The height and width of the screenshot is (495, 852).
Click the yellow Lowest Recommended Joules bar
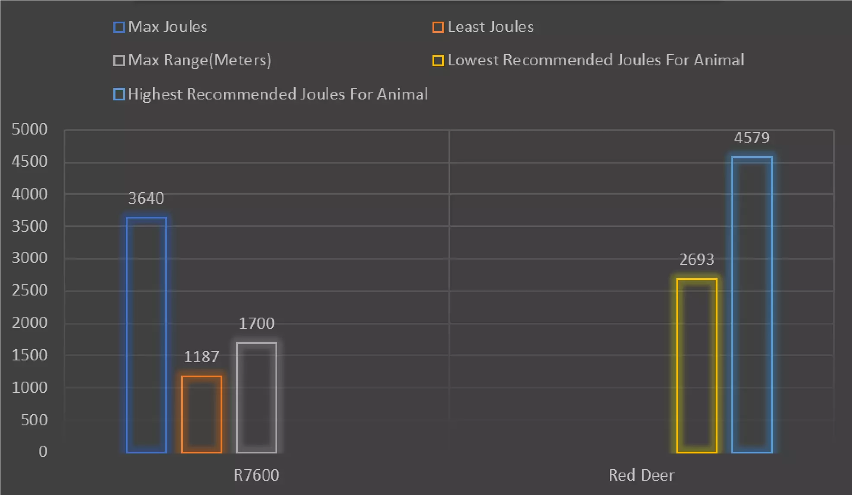point(697,366)
